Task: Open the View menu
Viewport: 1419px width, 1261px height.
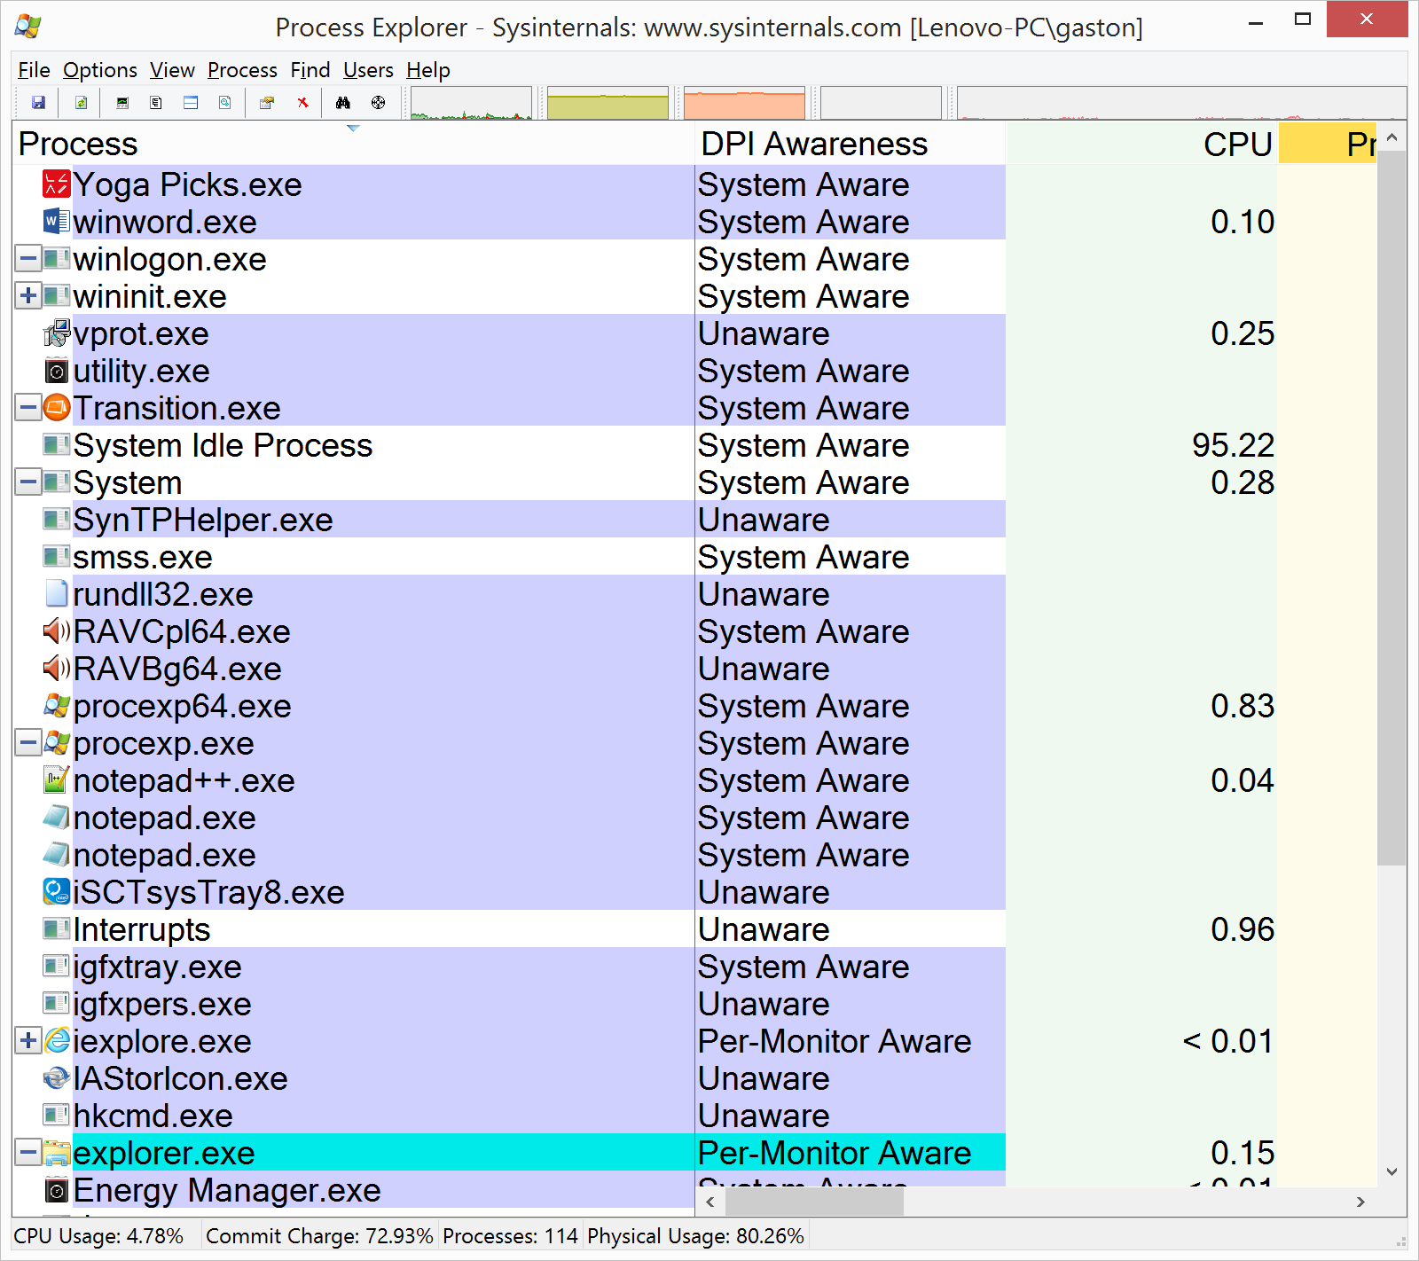Action: tap(172, 70)
